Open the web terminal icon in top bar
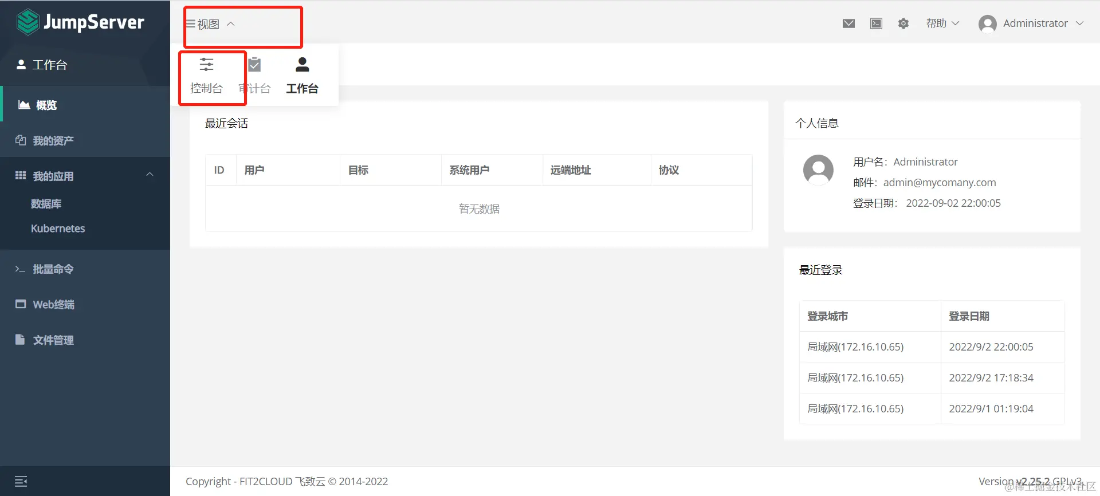Image resolution: width=1100 pixels, height=496 pixels. 876,23
